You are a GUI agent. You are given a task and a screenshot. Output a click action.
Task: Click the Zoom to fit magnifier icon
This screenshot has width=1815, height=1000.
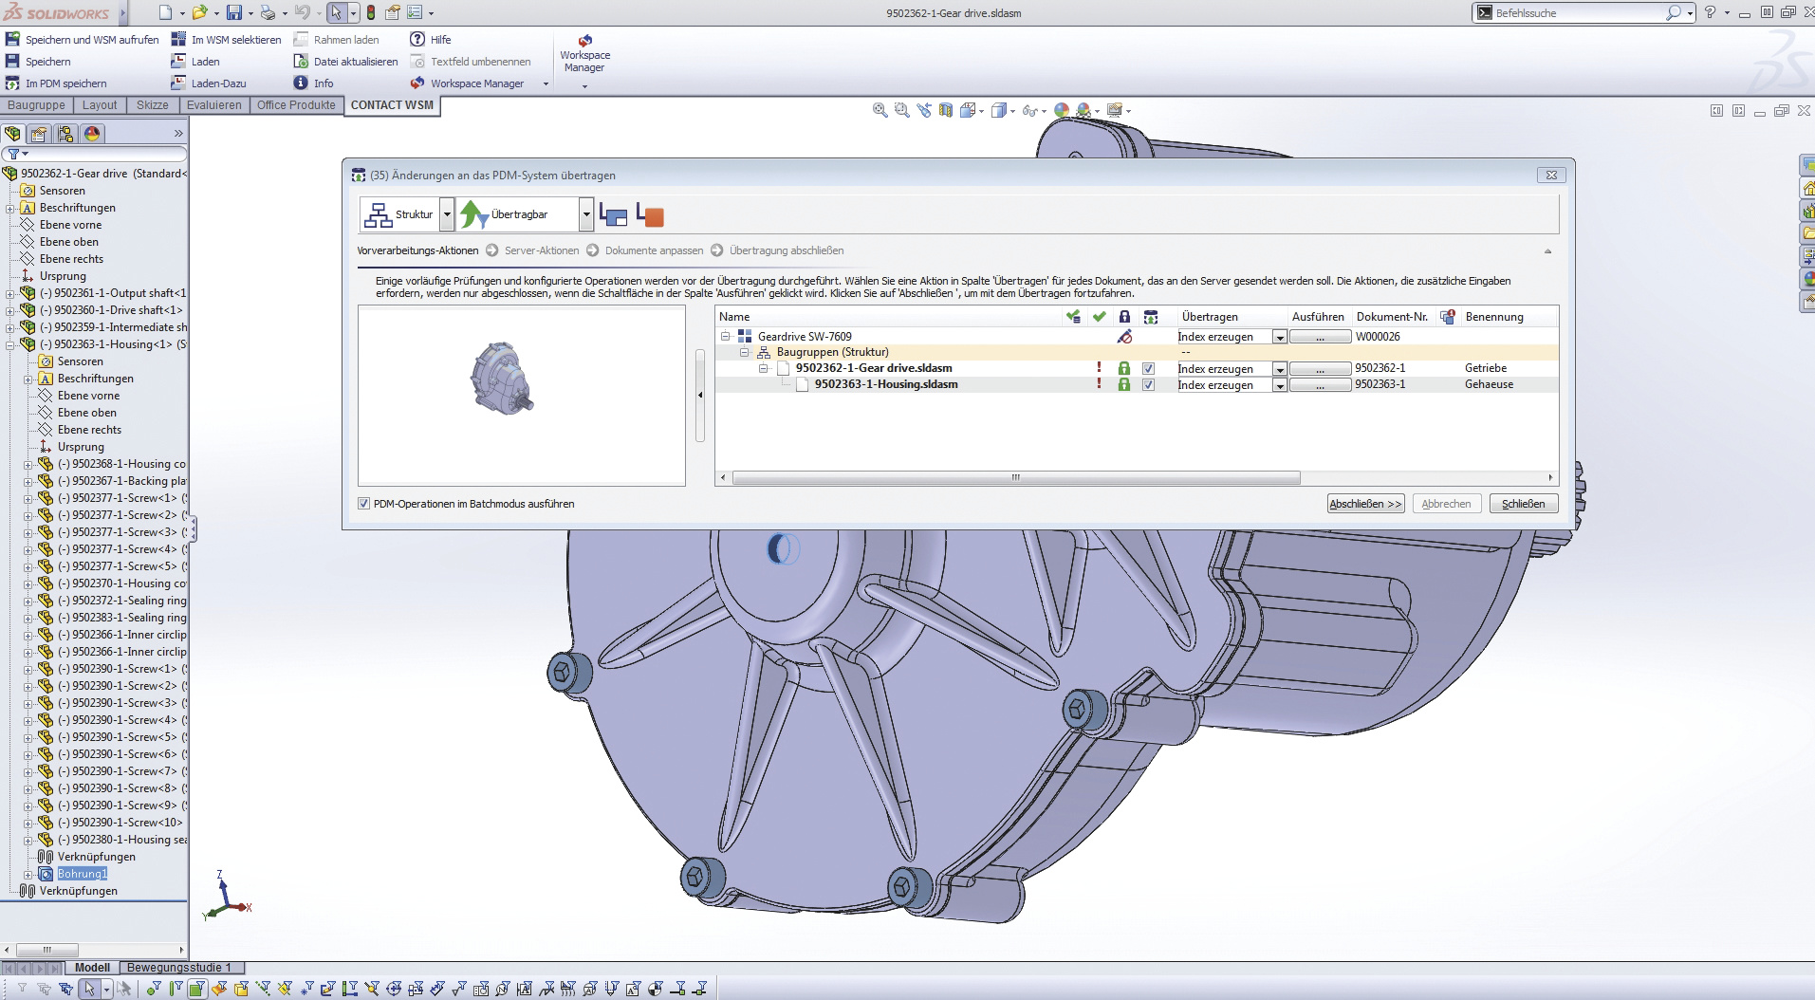pos(880,111)
